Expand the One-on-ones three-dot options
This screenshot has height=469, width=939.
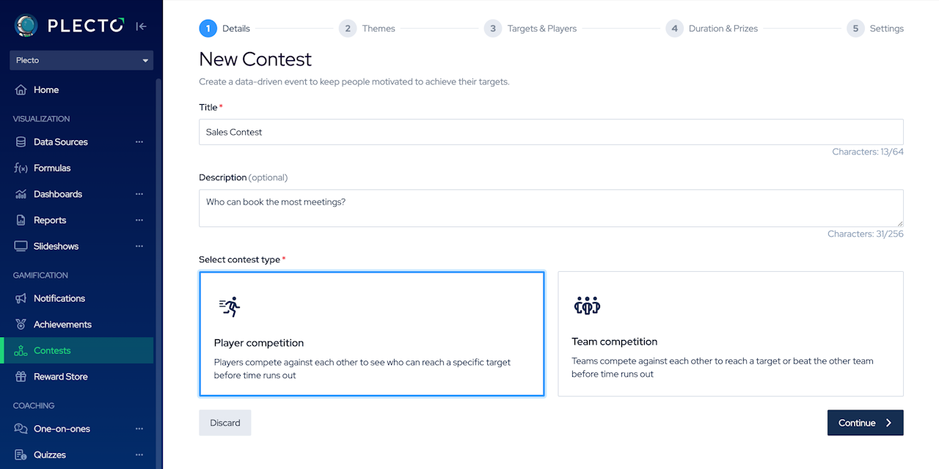click(x=139, y=429)
